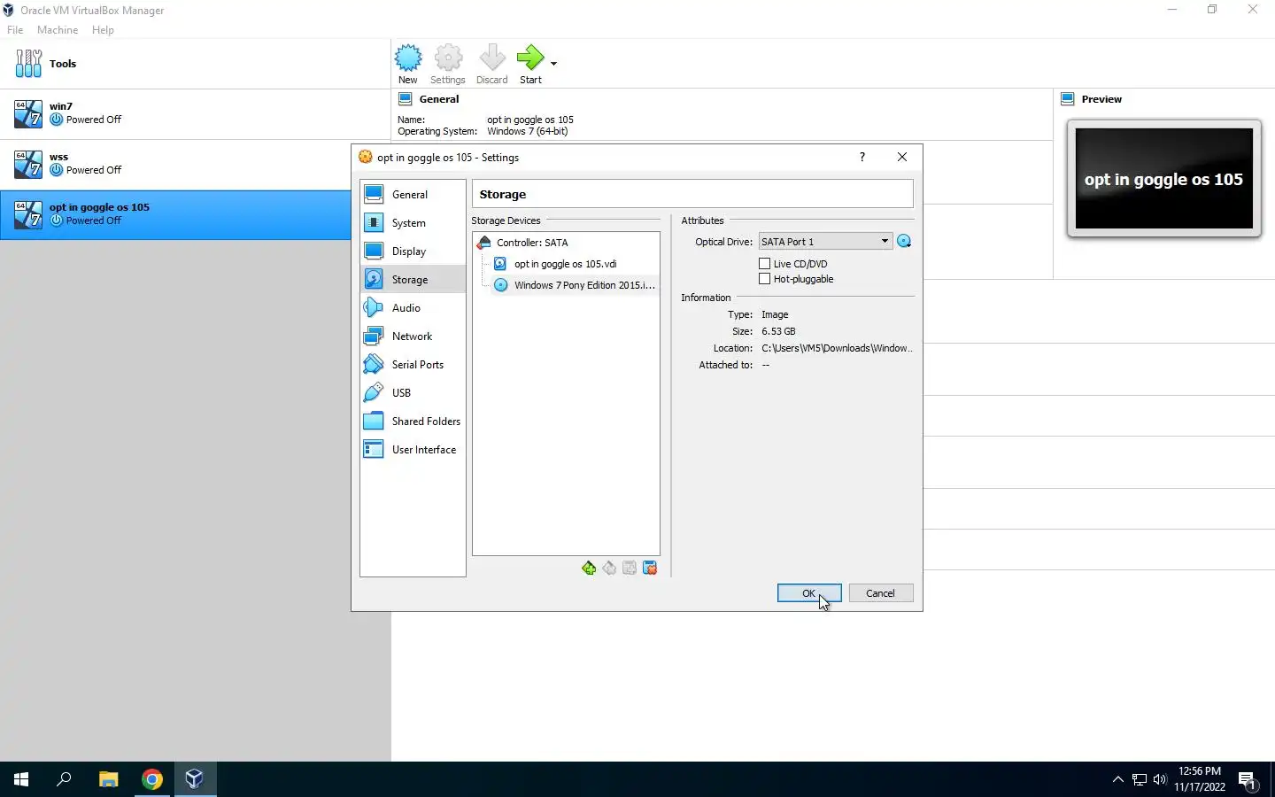Open the Serial Ports settings category
The height and width of the screenshot is (797, 1275).
click(x=413, y=365)
